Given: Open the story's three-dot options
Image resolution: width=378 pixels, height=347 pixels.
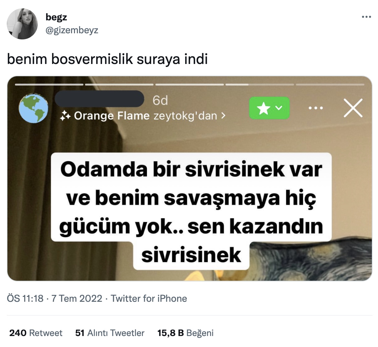Looking at the screenshot, I should click(x=316, y=108).
